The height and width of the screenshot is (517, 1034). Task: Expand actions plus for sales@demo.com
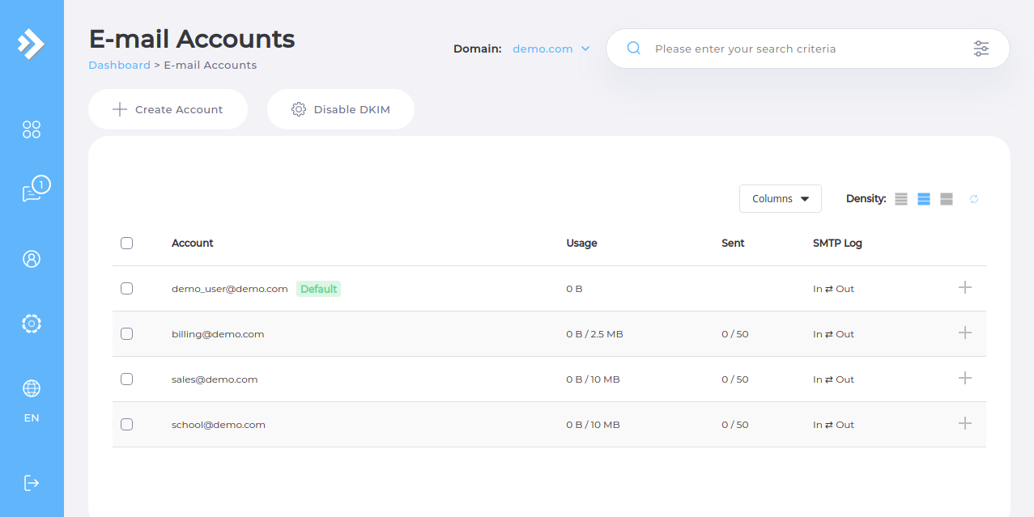pyautogui.click(x=964, y=378)
